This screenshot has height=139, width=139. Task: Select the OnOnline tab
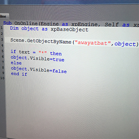point(4,16)
